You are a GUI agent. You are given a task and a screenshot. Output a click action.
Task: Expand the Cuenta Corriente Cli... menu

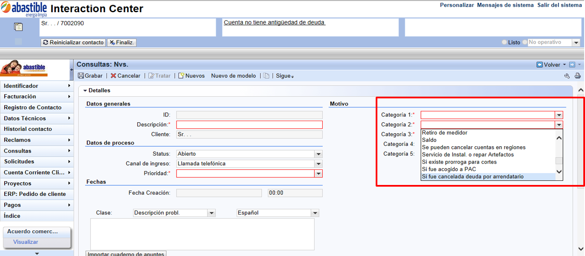pyautogui.click(x=37, y=172)
